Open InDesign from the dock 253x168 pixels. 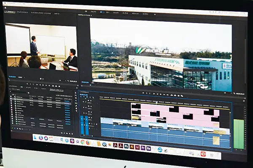137,147
